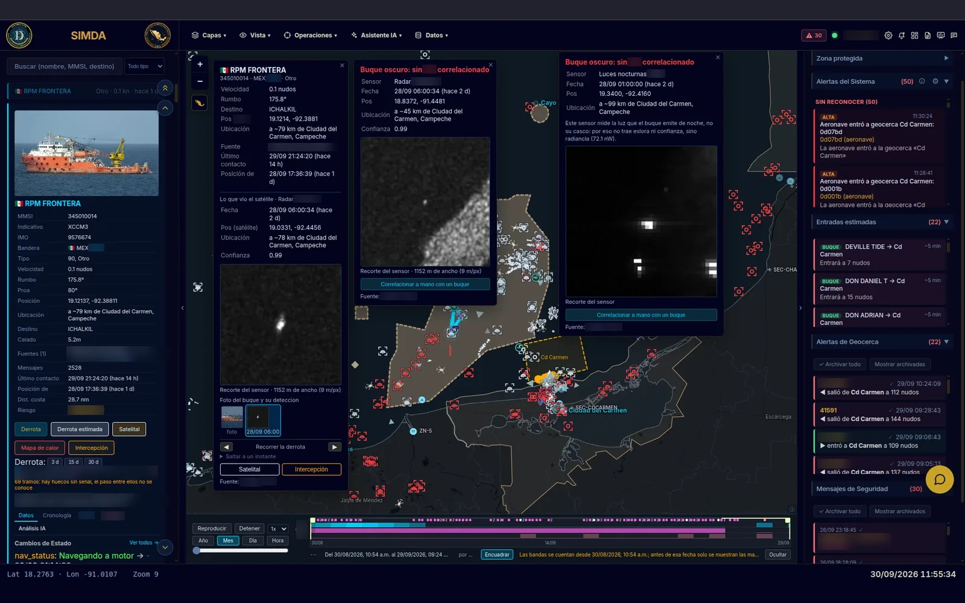Open the Operaciones menu

click(x=311, y=36)
